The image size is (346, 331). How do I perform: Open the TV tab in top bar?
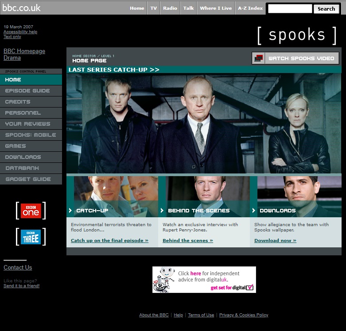(x=154, y=8)
